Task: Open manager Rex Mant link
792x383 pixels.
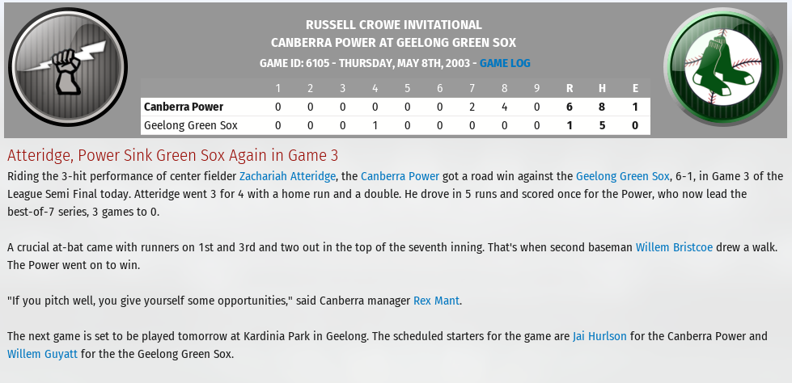Action: [436, 301]
